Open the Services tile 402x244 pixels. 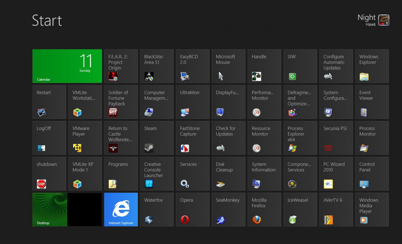tap(193, 174)
